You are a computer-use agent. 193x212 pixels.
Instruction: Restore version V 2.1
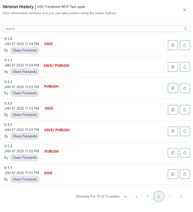click(185, 131)
